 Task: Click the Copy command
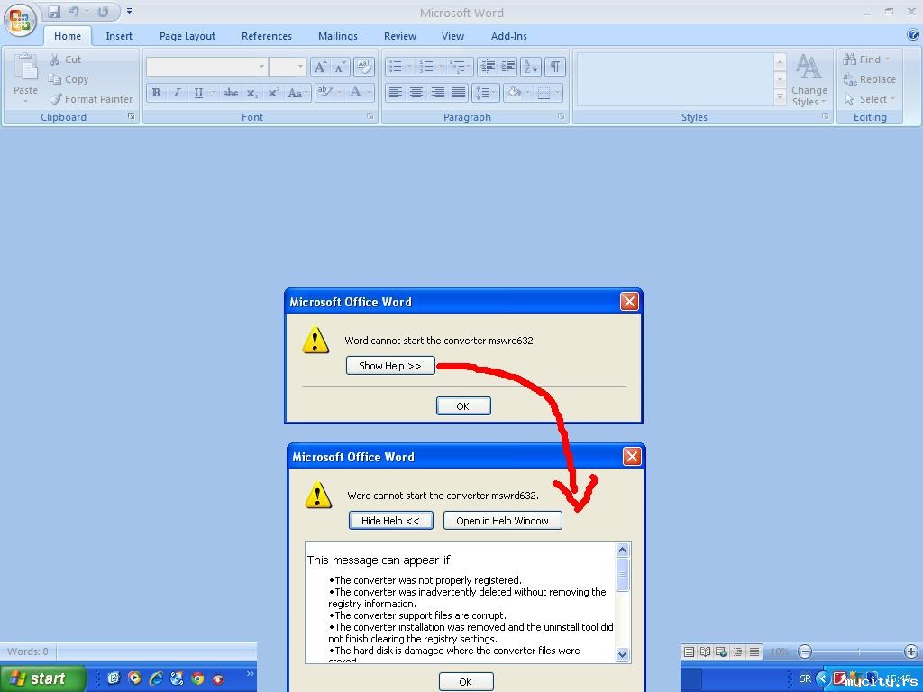point(69,79)
